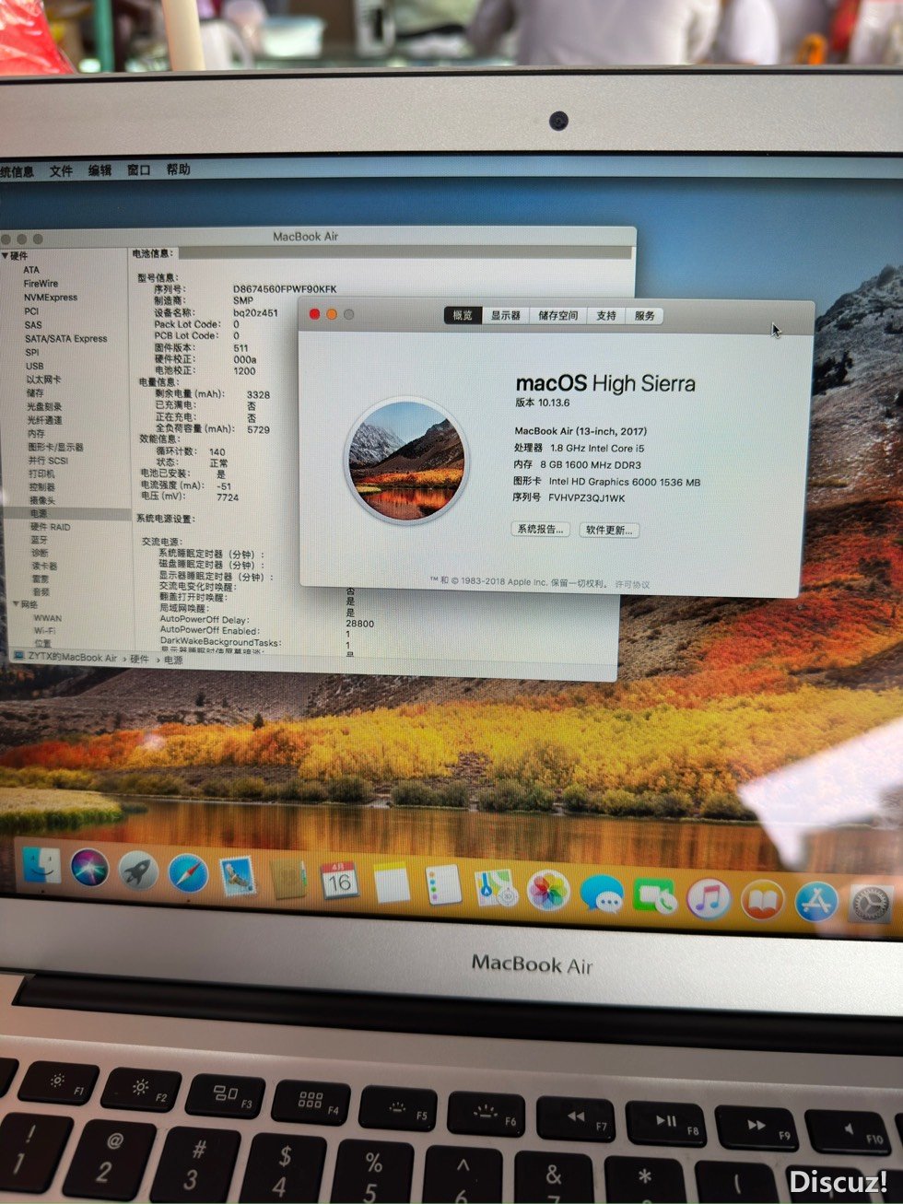Select 蓝牙 in the sidebar
Image resolution: width=903 pixels, height=1204 pixels.
39,540
